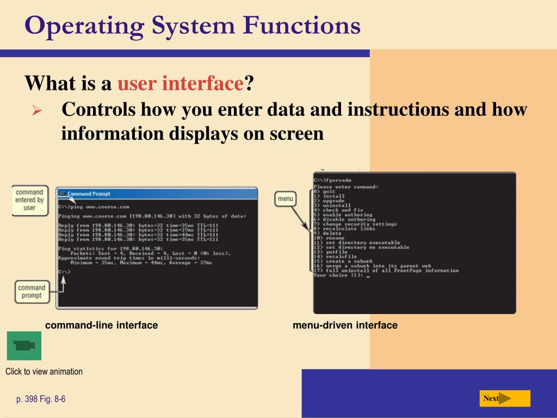
Task: Click the red "user interface" text
Action: point(181,83)
